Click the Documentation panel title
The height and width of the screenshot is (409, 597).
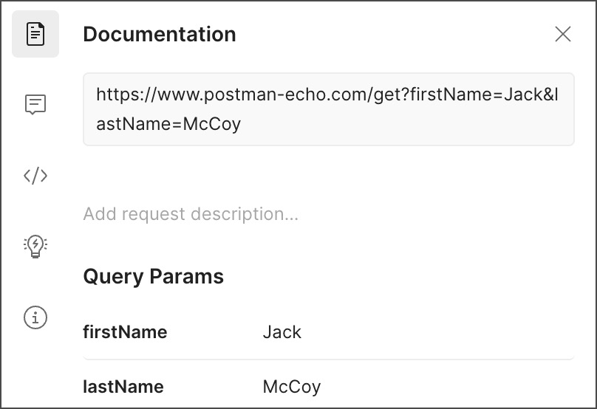pyautogui.click(x=160, y=34)
